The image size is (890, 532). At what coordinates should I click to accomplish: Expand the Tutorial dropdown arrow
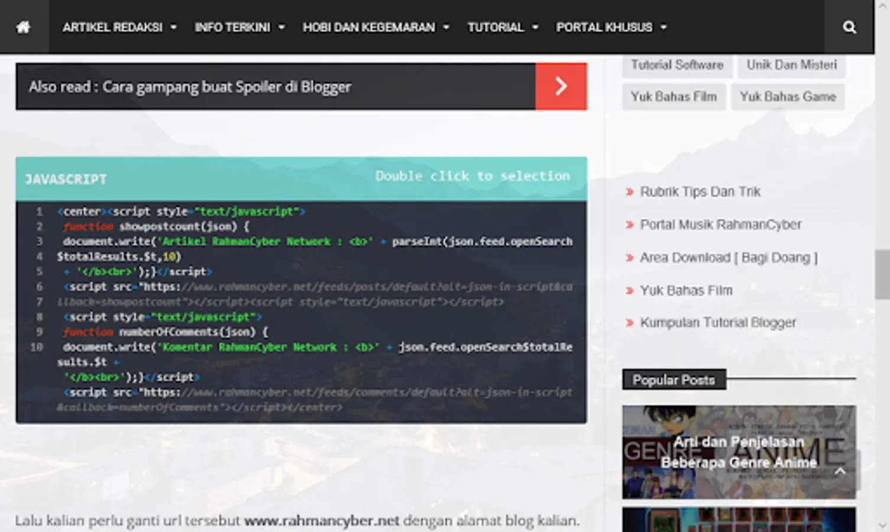pos(535,27)
